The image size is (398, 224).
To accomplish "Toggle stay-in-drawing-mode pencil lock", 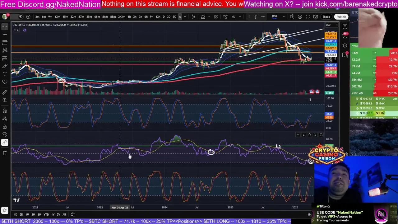I will [5, 119].
